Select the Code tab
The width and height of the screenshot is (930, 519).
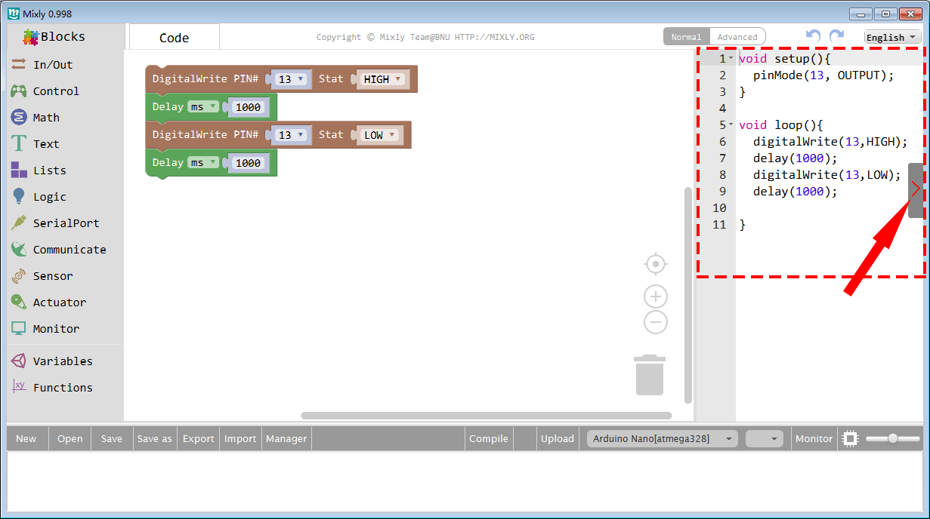click(x=174, y=37)
